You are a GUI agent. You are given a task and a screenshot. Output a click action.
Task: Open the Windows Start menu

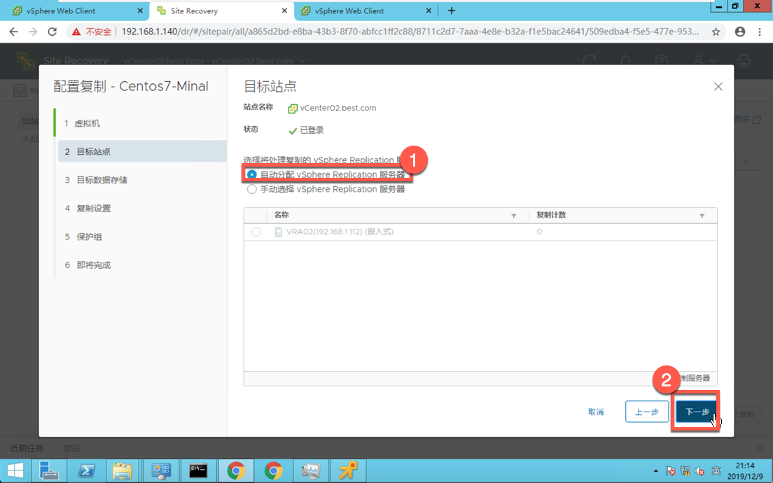point(15,471)
